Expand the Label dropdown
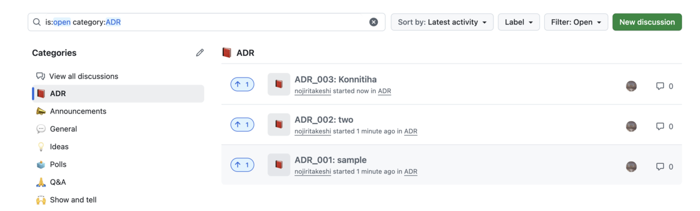Viewport: 700px width, 211px height. (519, 22)
